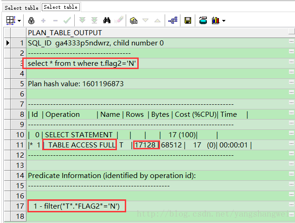Image resolution: width=295 pixels, height=223 pixels.
Task: Toggle query by example mode icon
Action: [134, 21]
